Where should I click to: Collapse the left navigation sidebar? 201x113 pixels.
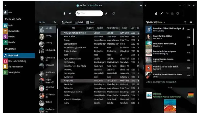5,5
